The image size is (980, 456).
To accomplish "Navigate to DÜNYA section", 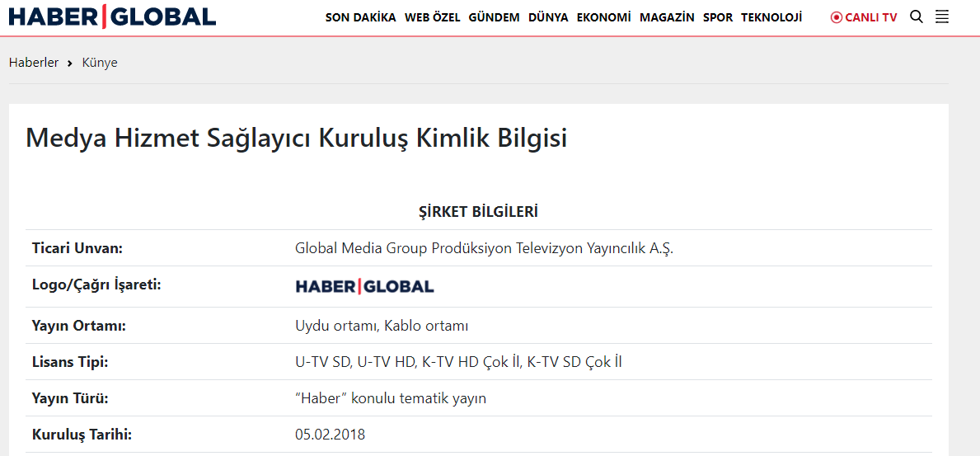I will [x=548, y=17].
